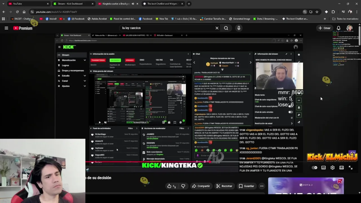Open the Todos los marcadores folder
This screenshot has height=203, width=361.
click(x=345, y=19)
